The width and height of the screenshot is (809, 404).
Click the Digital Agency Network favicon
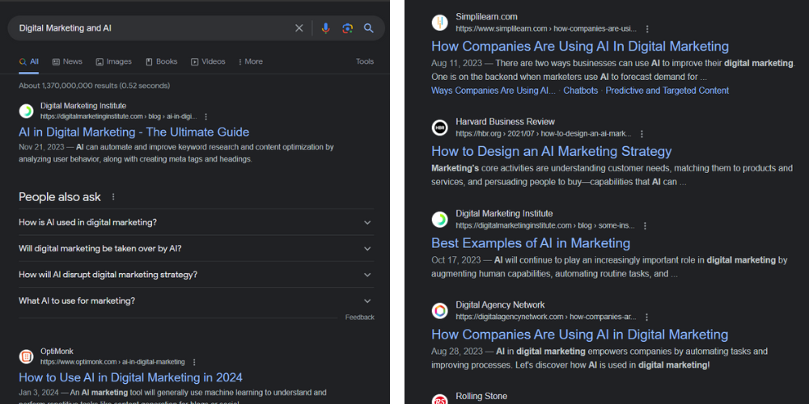439,311
